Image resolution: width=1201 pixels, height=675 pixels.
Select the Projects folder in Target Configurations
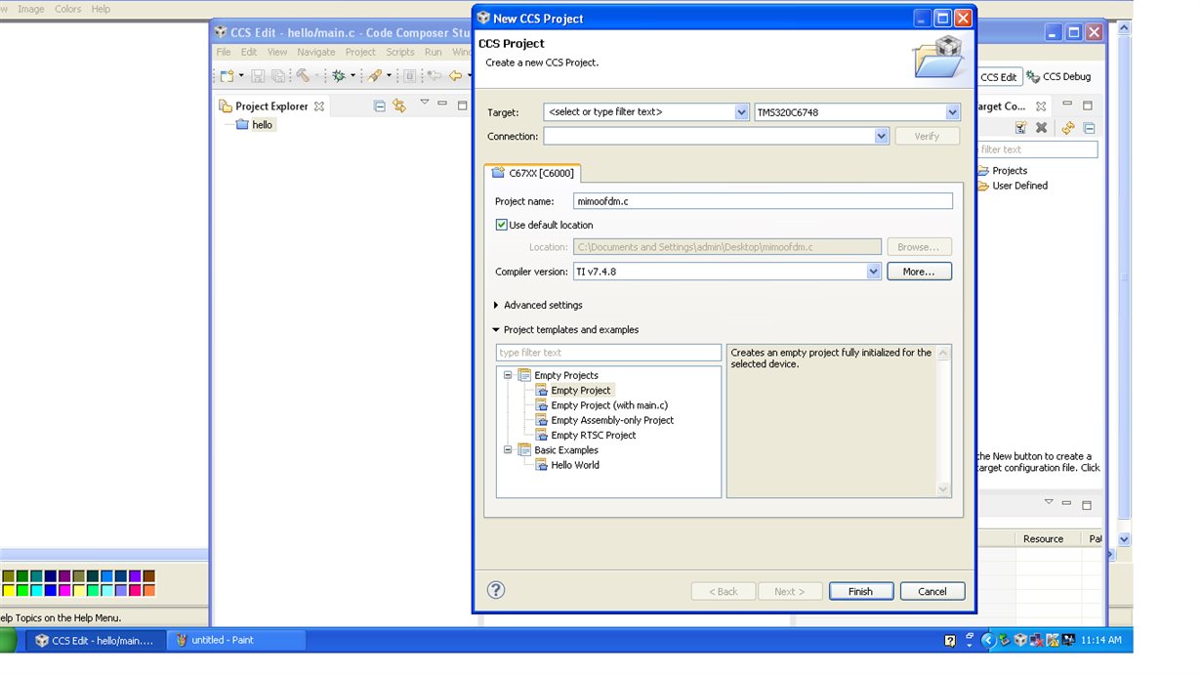pos(1002,171)
